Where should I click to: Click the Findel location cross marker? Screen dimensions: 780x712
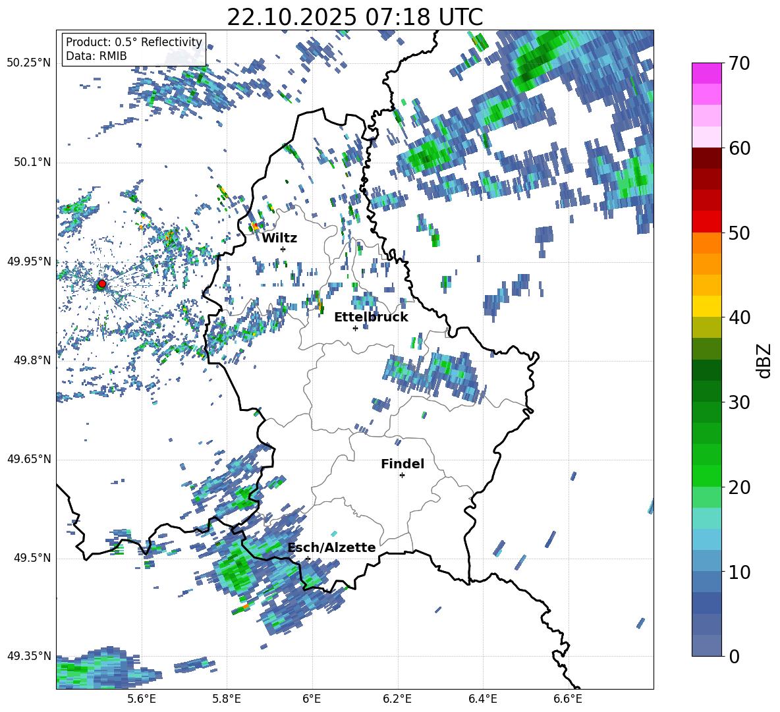402,476
